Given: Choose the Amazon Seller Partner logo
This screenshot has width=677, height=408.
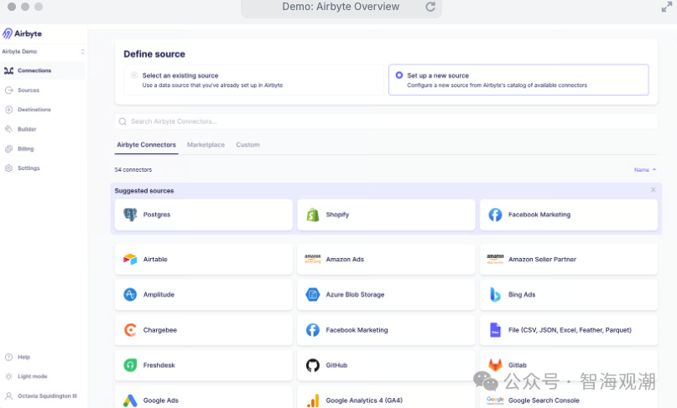Looking at the screenshot, I should coord(495,259).
